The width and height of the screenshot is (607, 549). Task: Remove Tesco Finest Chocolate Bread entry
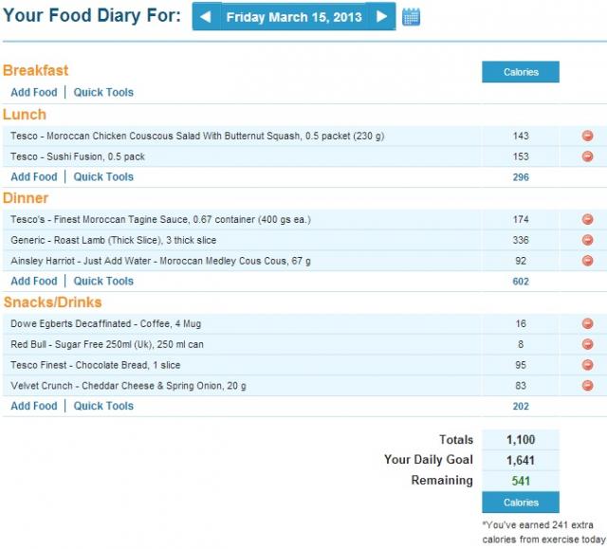(587, 365)
